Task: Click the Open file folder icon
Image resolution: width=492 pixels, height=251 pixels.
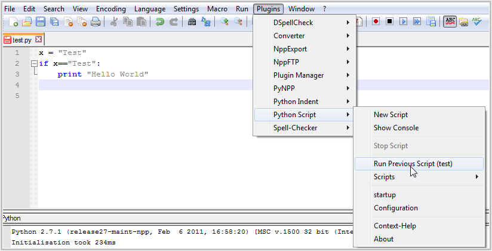Action: point(27,22)
